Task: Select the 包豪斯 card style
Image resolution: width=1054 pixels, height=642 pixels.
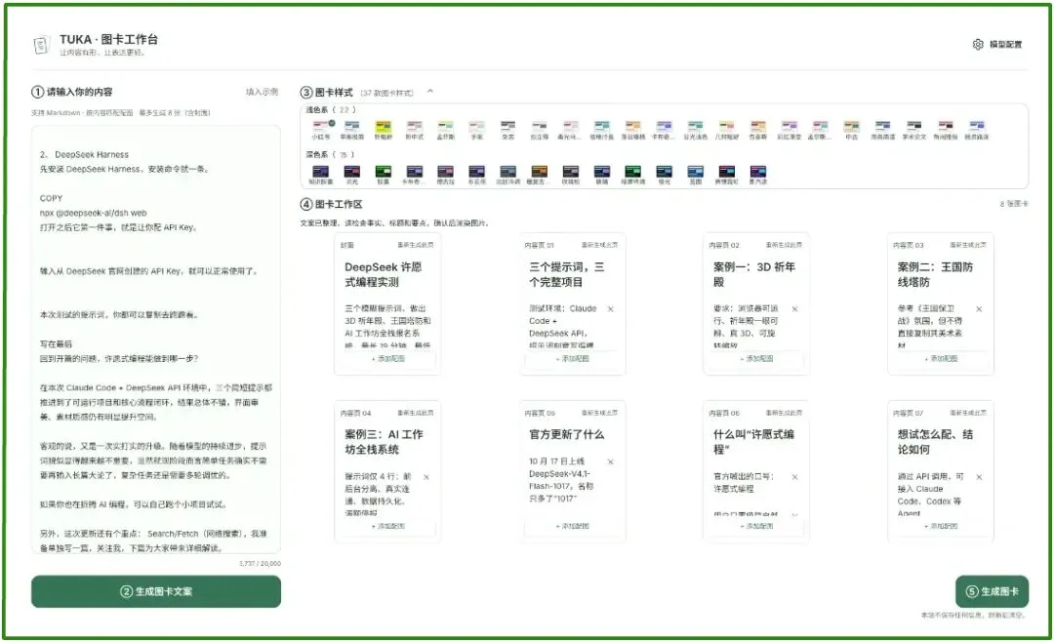Action: (757, 130)
